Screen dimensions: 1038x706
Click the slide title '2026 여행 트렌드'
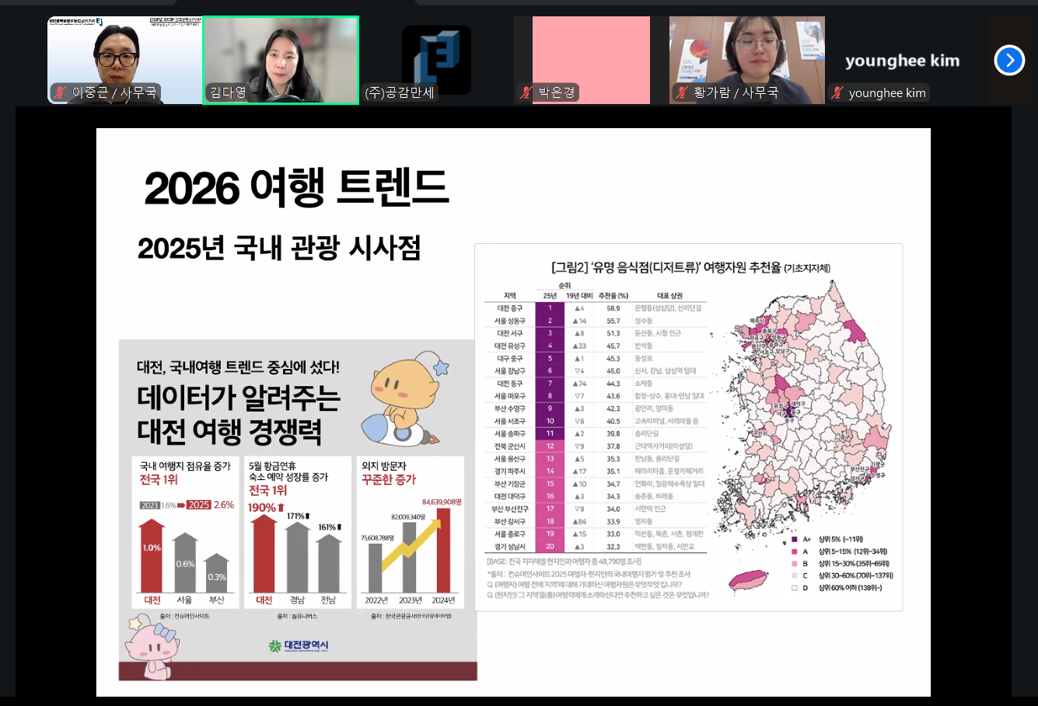(296, 188)
